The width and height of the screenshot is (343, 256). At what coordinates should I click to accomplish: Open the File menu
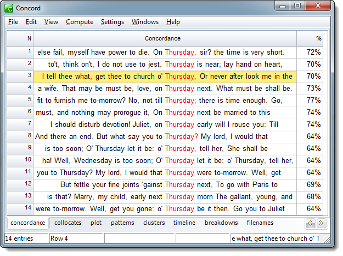tap(13, 22)
